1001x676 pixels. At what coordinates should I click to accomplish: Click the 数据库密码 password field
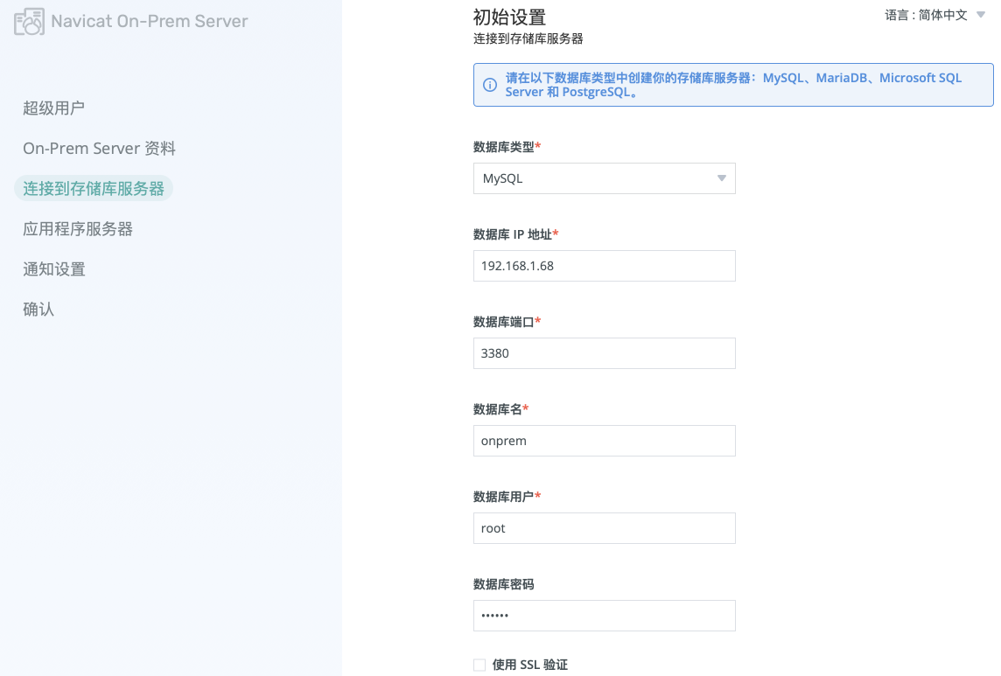(x=604, y=616)
